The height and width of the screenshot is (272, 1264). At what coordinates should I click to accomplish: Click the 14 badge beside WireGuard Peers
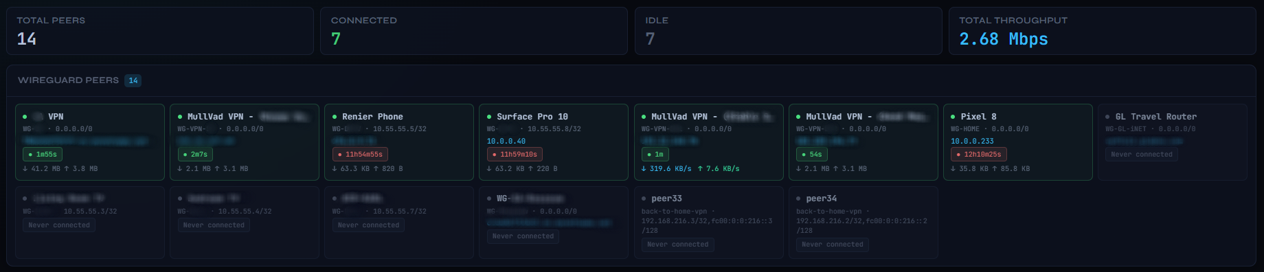pos(133,80)
